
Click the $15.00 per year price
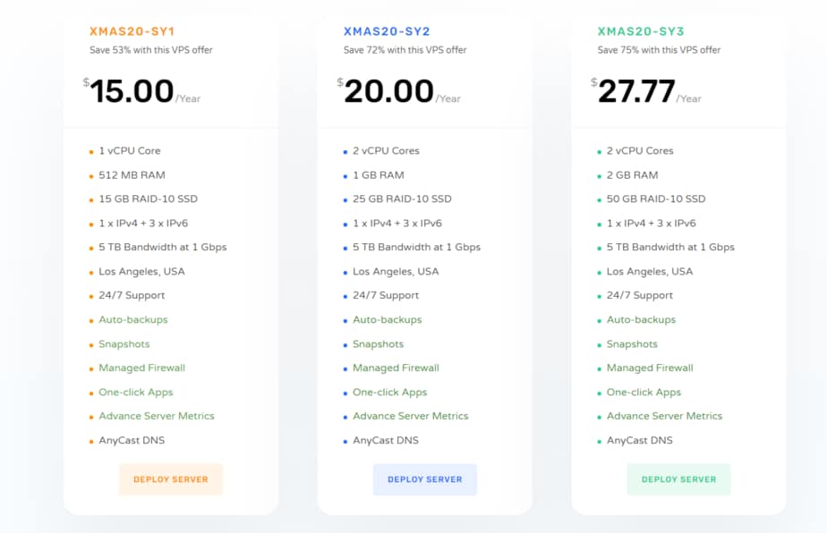(132, 91)
